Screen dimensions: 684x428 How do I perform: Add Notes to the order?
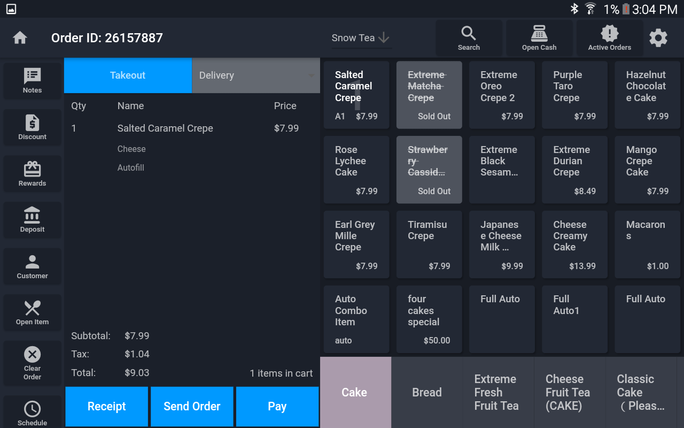click(x=32, y=81)
